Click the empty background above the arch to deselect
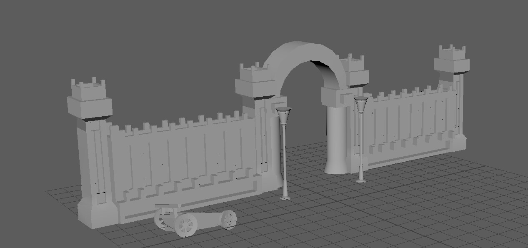Image resolution: width=528 pixels, height=248 pixels. [x=300, y=21]
